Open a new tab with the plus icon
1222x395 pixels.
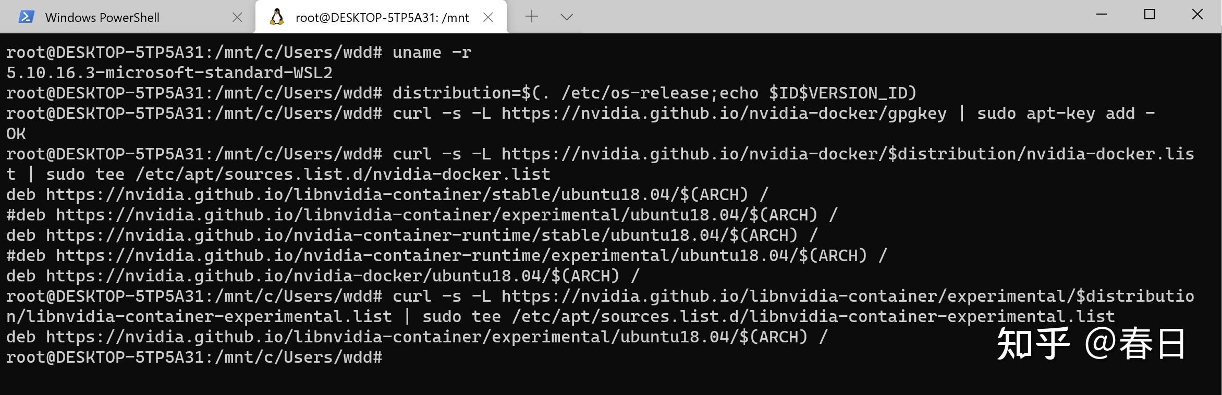531,16
